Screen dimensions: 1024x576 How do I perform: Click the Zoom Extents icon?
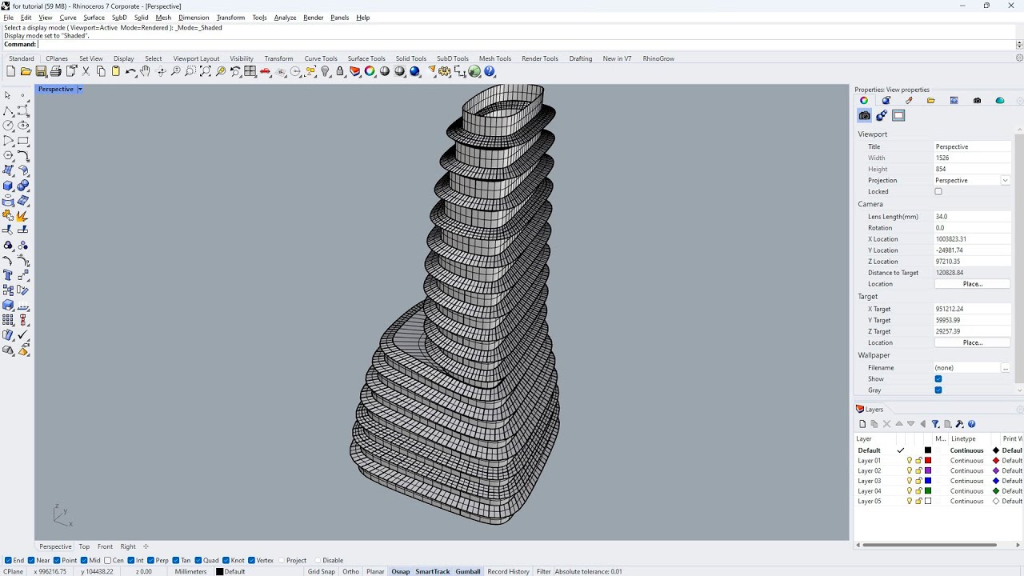click(206, 71)
